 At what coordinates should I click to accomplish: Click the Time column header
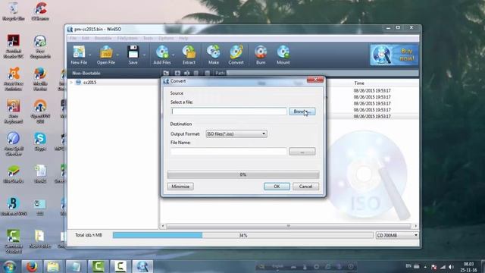[359, 83]
